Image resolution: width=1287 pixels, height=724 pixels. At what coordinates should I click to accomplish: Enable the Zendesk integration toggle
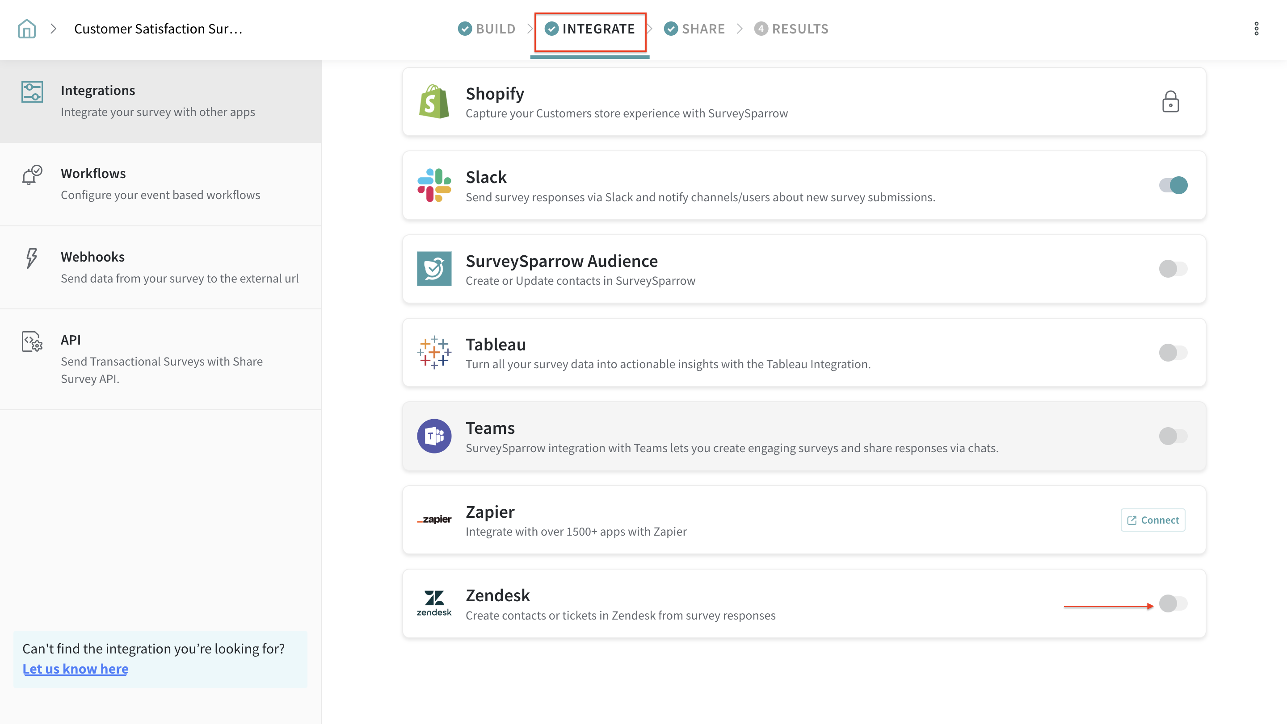click(x=1173, y=603)
